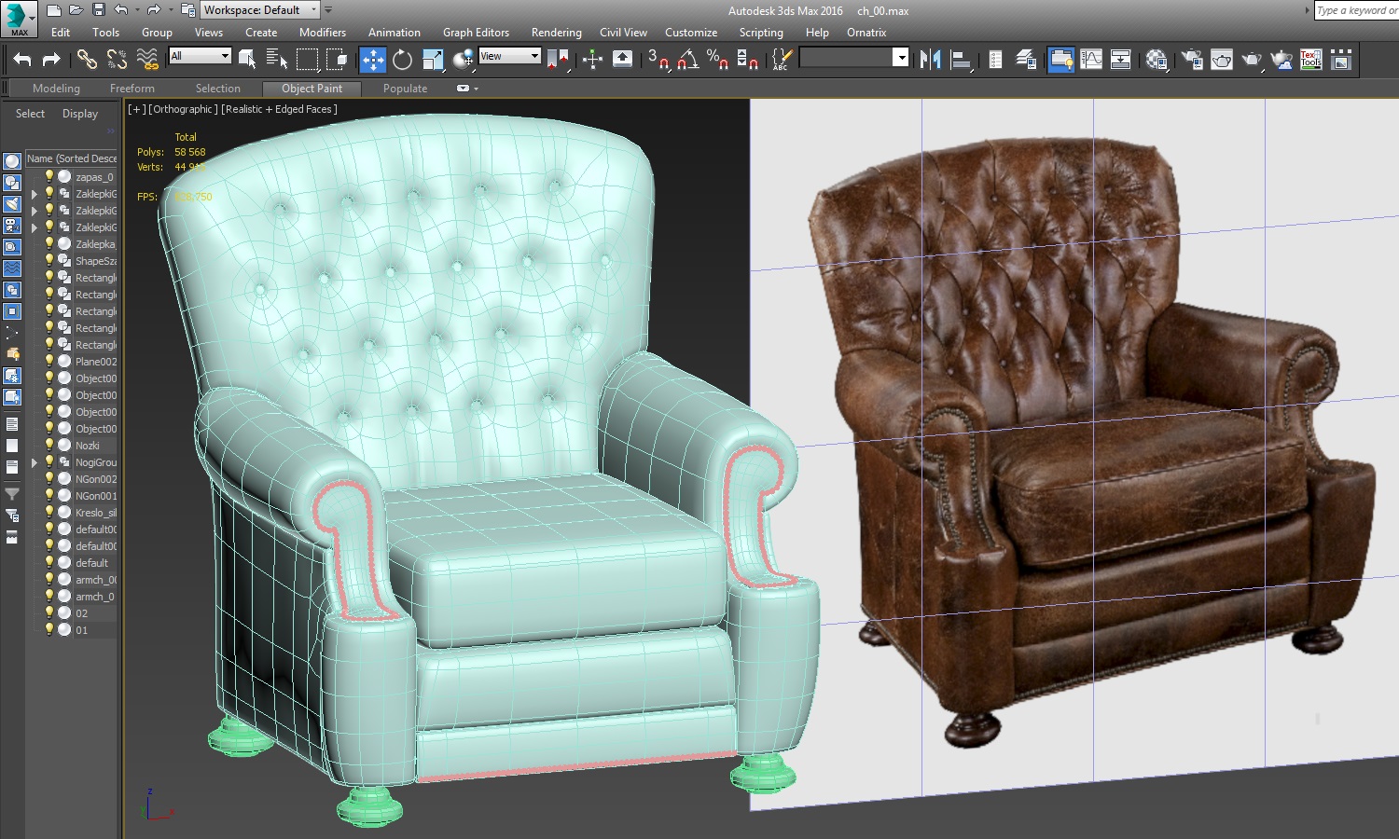
Task: Switch to the Freeform ribbon tab
Action: pos(132,89)
